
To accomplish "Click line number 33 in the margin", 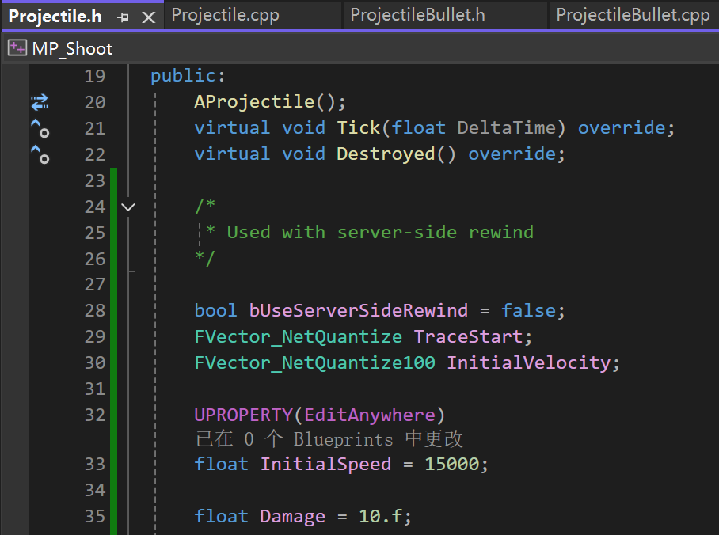I will (95, 464).
